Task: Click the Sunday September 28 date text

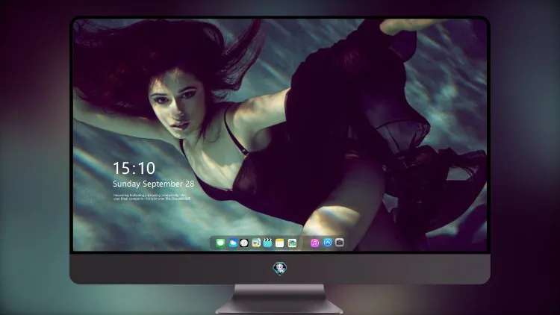Action: 154,184
